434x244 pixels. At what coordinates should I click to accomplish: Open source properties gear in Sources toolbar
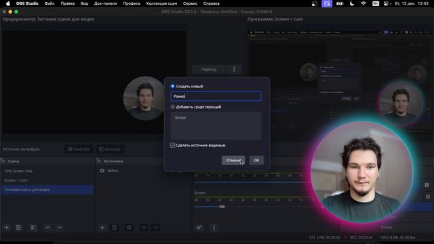coord(129,228)
